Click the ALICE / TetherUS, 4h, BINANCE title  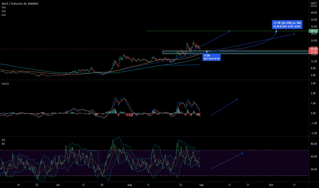coord(20,4)
